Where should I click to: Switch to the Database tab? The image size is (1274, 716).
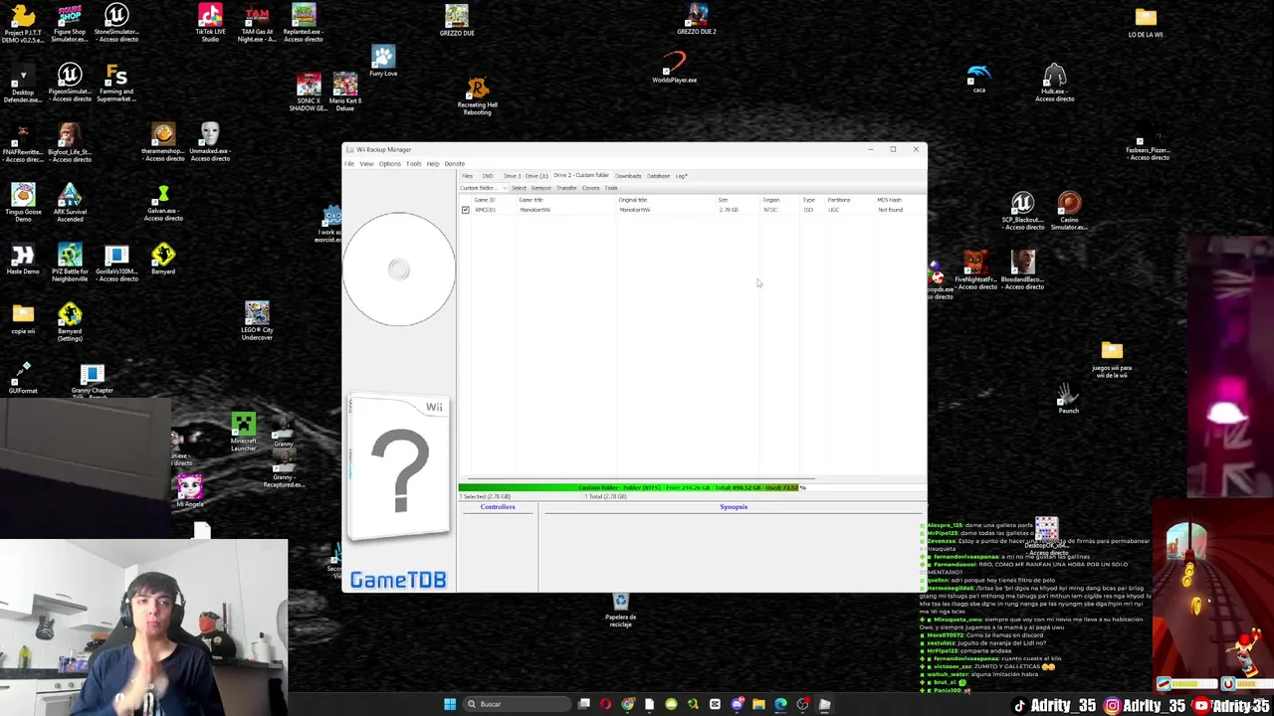click(x=658, y=176)
